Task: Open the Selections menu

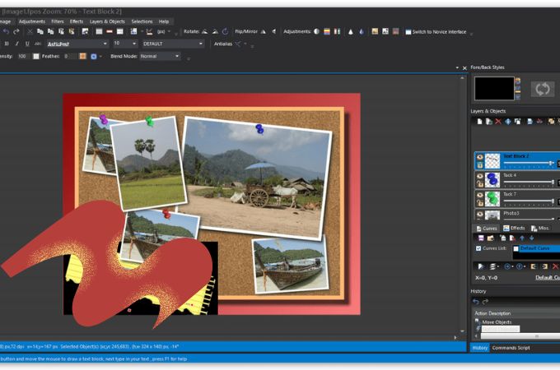Action: (x=142, y=21)
